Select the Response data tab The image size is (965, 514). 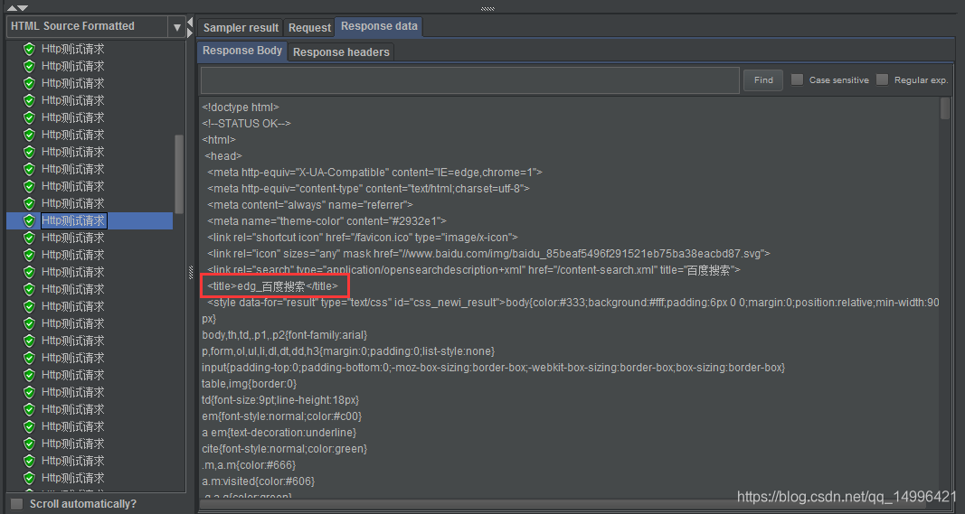tap(379, 26)
